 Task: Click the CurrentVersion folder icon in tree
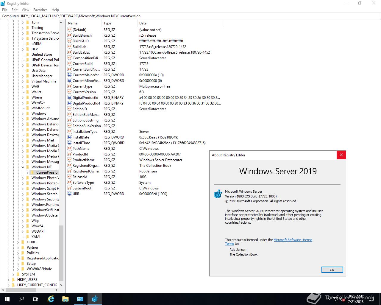click(32, 172)
